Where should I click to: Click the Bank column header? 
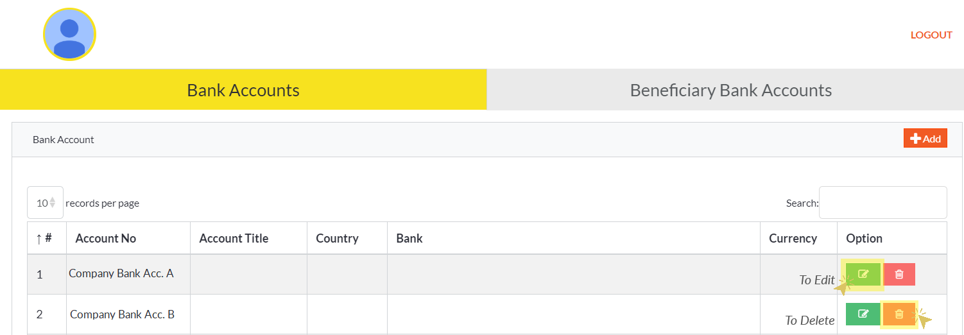click(x=409, y=238)
